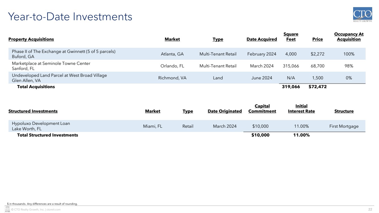Click the Hypoluxo Development Loan entry
Screen dimensions: 379x213
41,123
